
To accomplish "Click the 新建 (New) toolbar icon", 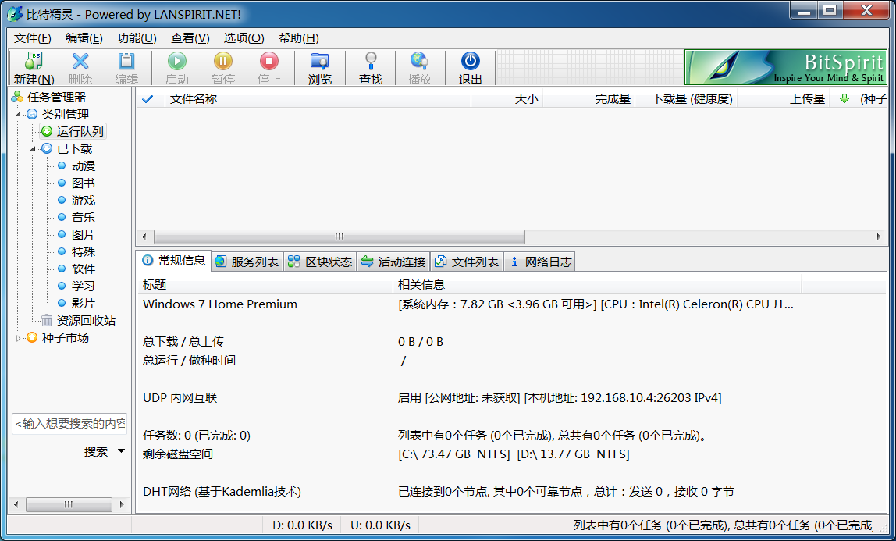I will coord(34,62).
